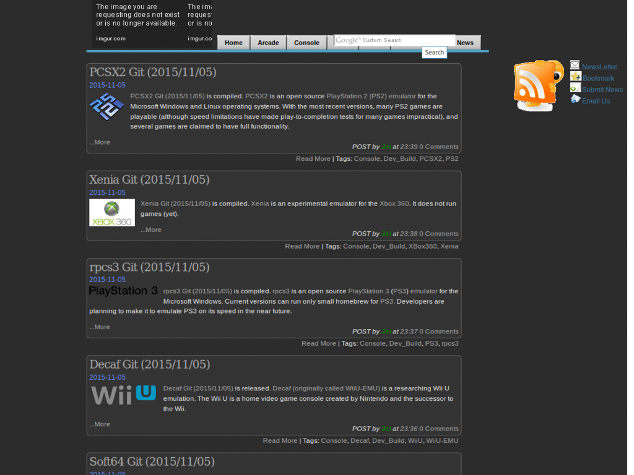Click Read More under the Decaf post
The width and height of the screenshot is (634, 475).
click(280, 440)
